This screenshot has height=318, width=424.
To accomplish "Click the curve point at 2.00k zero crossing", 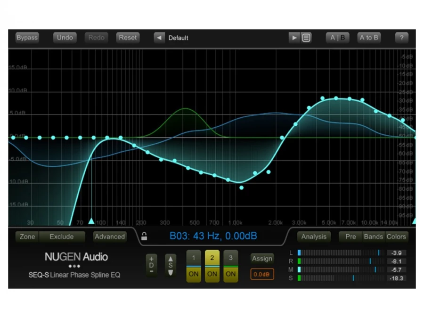I will click(x=282, y=138).
